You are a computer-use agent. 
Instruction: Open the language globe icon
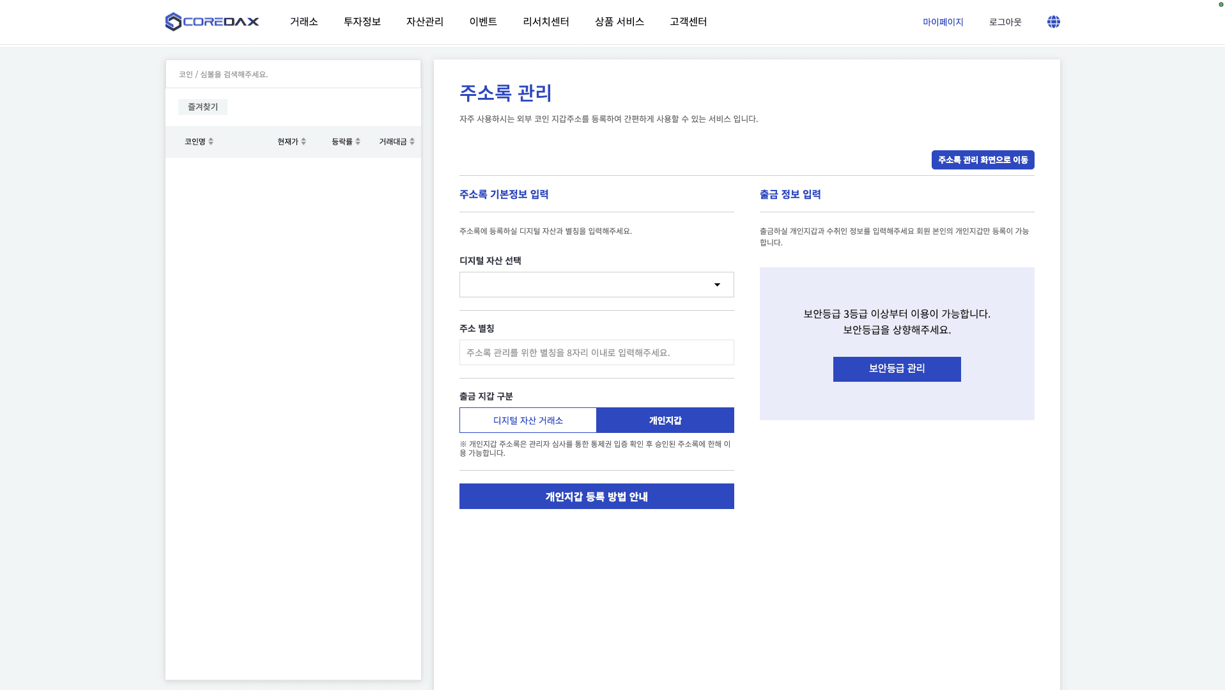[1054, 22]
